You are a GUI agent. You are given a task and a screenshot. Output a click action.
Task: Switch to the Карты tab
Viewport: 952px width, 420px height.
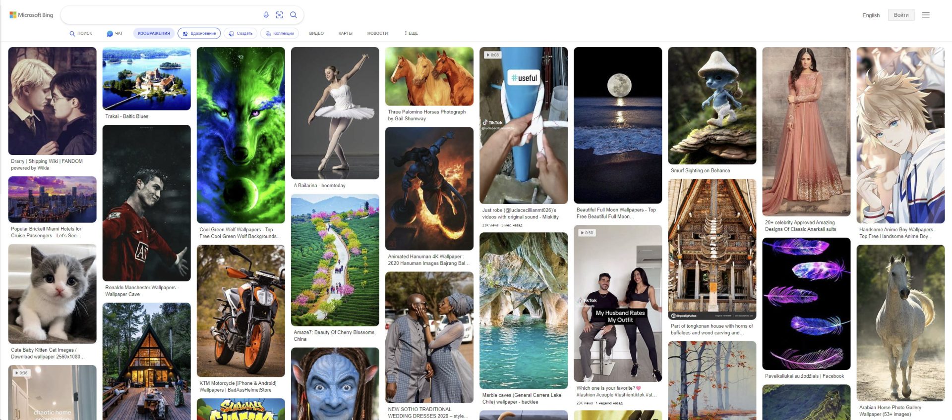345,33
